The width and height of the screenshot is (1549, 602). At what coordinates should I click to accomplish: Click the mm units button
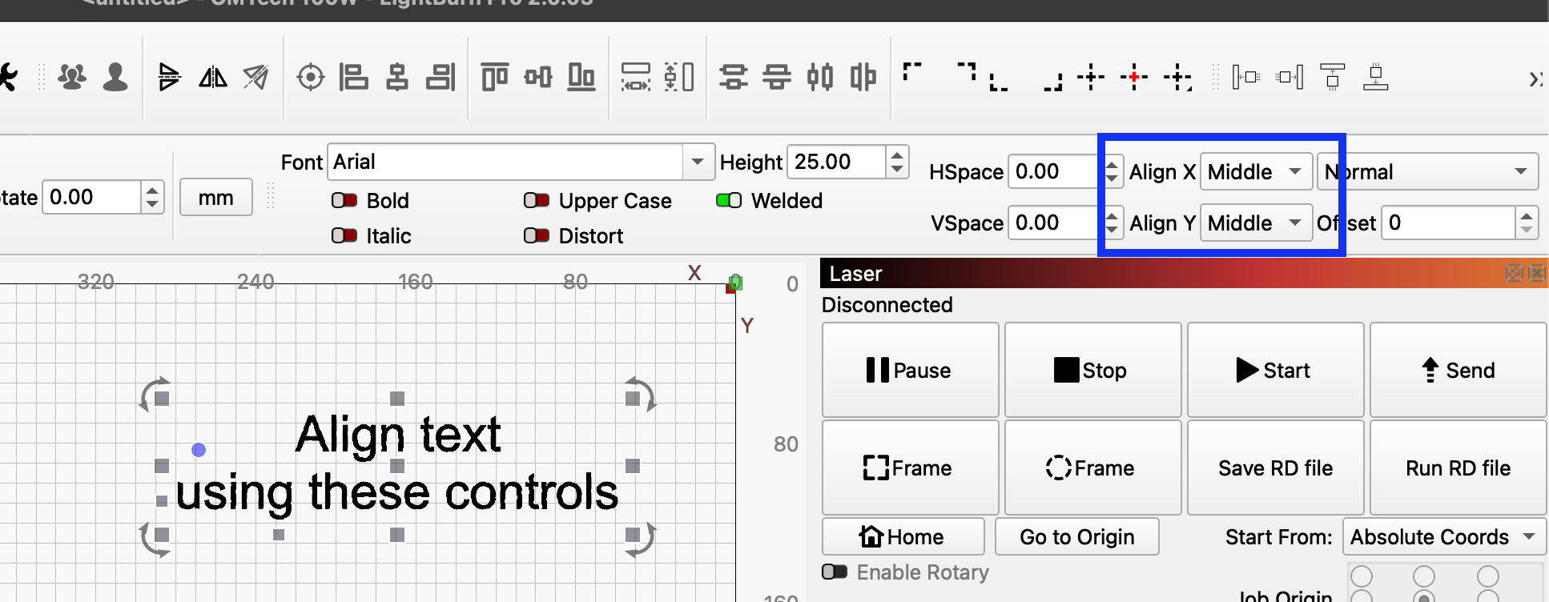(x=216, y=197)
